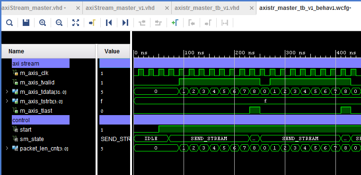
Task: Go to the latest time (end)
Action: (125, 23)
